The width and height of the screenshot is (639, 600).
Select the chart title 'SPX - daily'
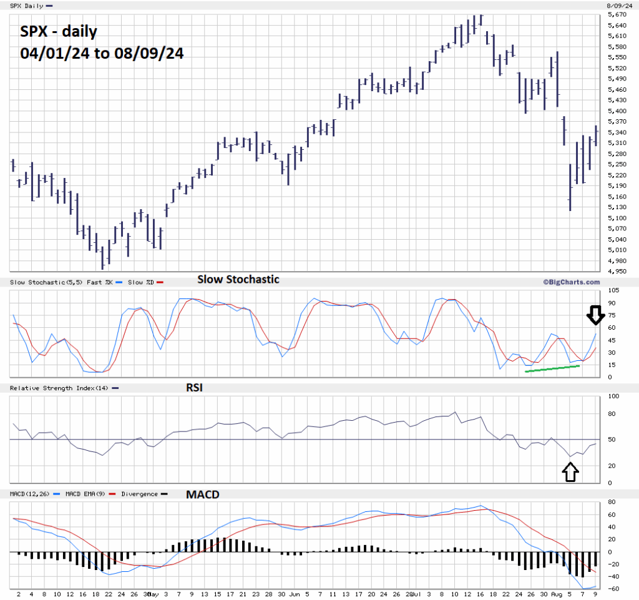59,31
